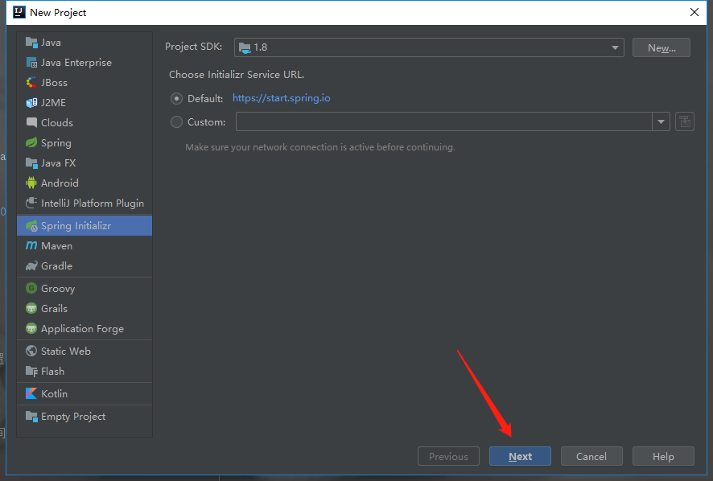The width and height of the screenshot is (713, 481).
Task: Select the Android robot icon
Action: pyautogui.click(x=31, y=183)
